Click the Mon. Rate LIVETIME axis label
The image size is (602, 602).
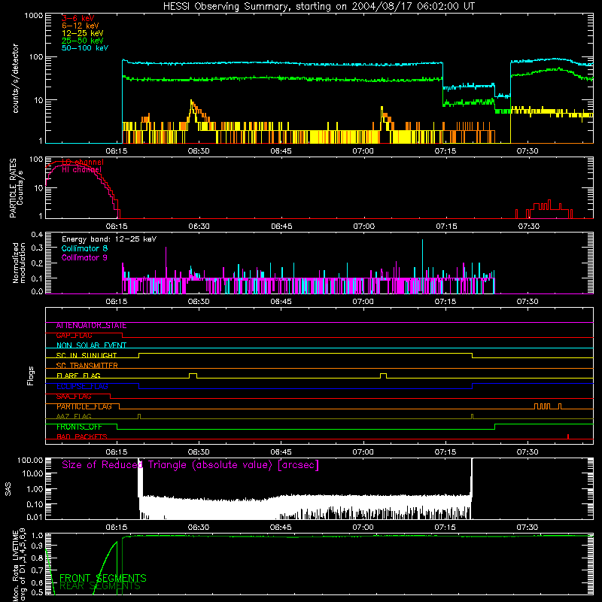[x=19, y=565]
